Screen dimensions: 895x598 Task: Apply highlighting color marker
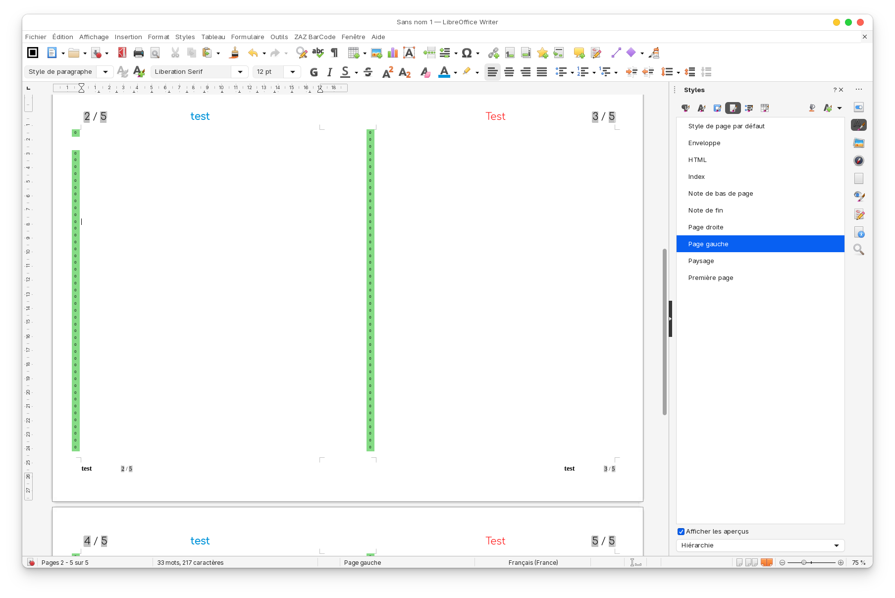tap(467, 72)
